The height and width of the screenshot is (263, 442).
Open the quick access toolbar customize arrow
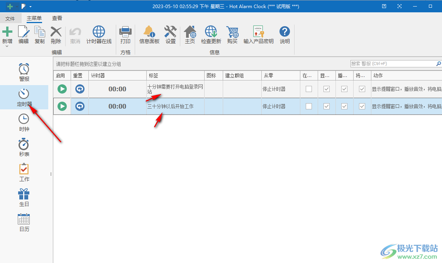pyautogui.click(x=30, y=7)
